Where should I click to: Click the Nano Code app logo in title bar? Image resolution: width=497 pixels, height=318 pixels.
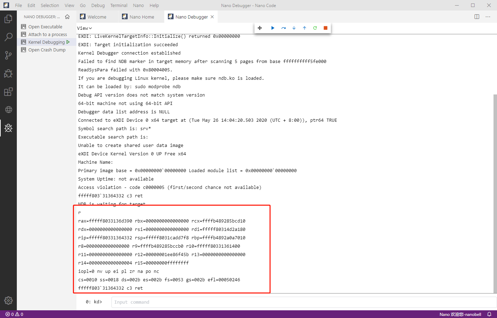coord(6,5)
